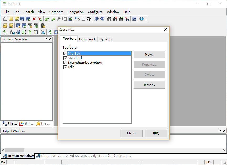
Task: Disable the Encryption/Decryption toolbar checkbox
Action: coord(65,63)
